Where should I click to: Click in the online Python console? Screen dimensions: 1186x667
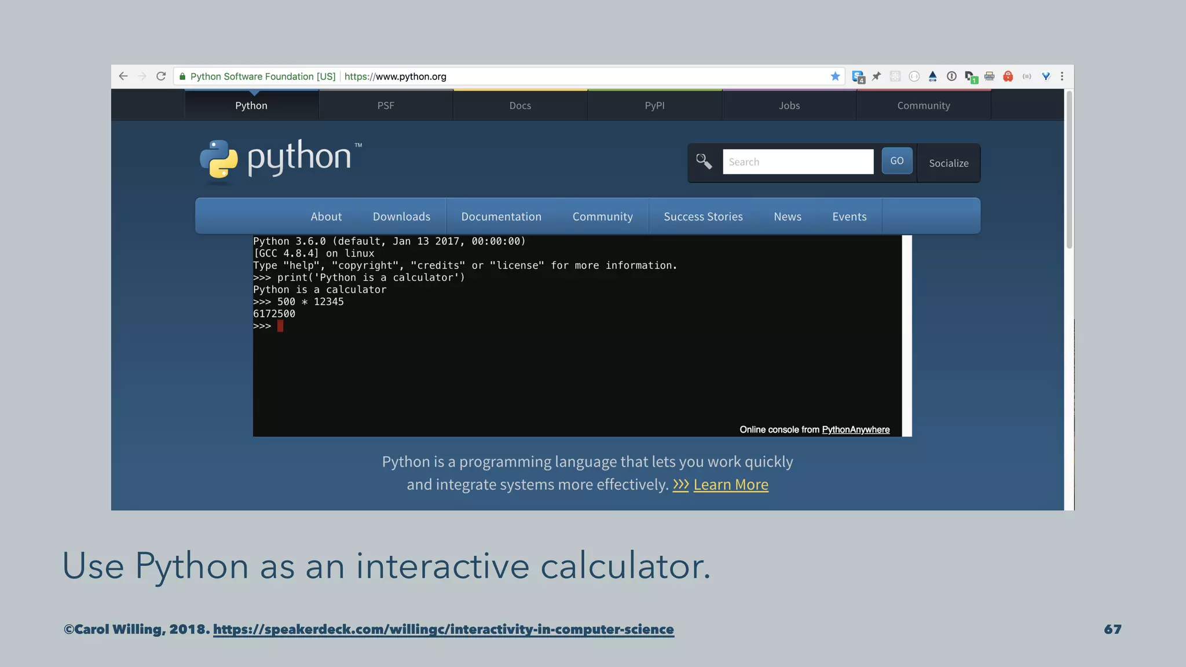577,336
